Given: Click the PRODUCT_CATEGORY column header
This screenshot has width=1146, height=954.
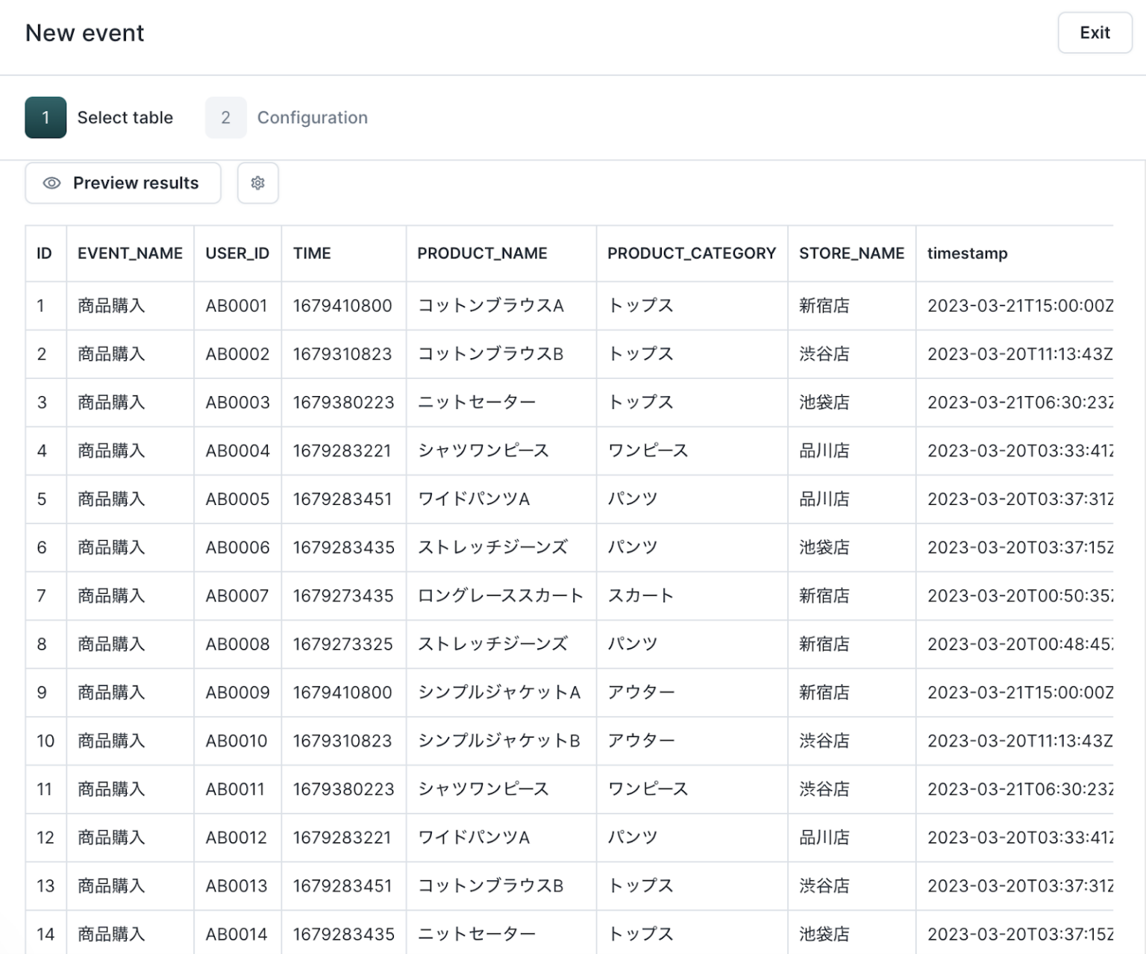Looking at the screenshot, I should pyautogui.click(x=691, y=254).
